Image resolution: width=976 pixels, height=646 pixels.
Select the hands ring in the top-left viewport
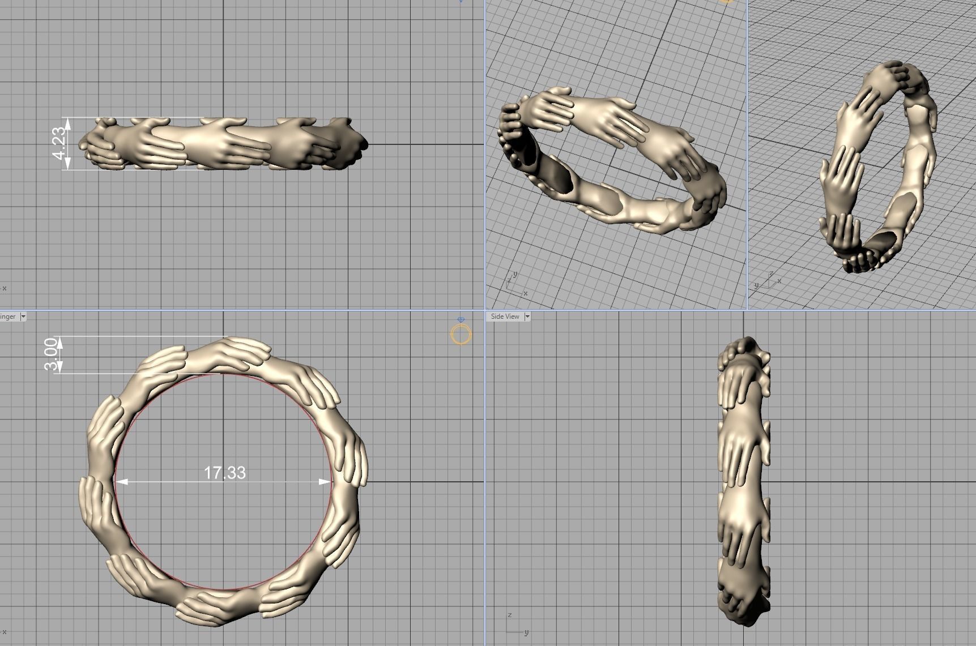(223, 144)
